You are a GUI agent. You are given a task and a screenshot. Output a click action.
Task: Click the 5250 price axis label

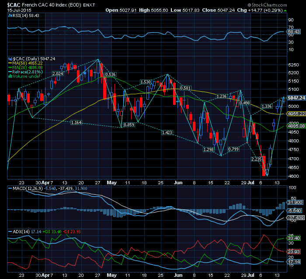pos(293,65)
